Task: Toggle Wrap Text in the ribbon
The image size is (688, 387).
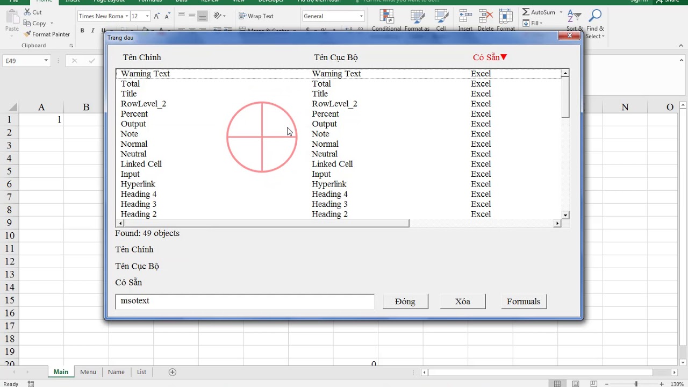Action: 256,16
